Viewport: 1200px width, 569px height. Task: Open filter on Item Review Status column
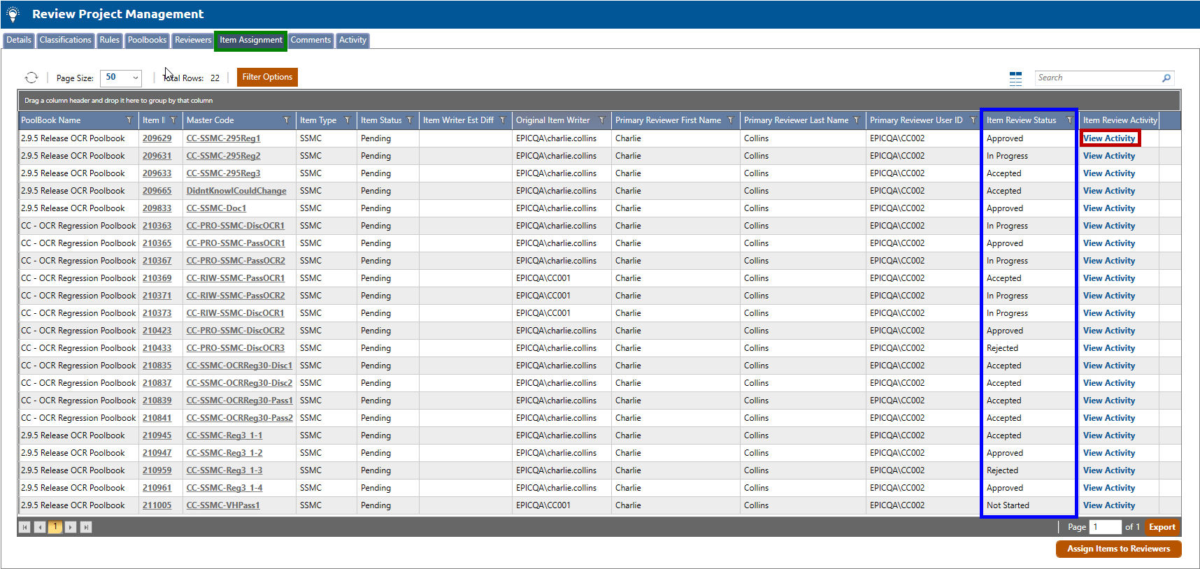tap(1069, 120)
